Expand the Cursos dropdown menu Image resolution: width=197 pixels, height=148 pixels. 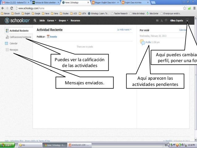coord(52,20)
